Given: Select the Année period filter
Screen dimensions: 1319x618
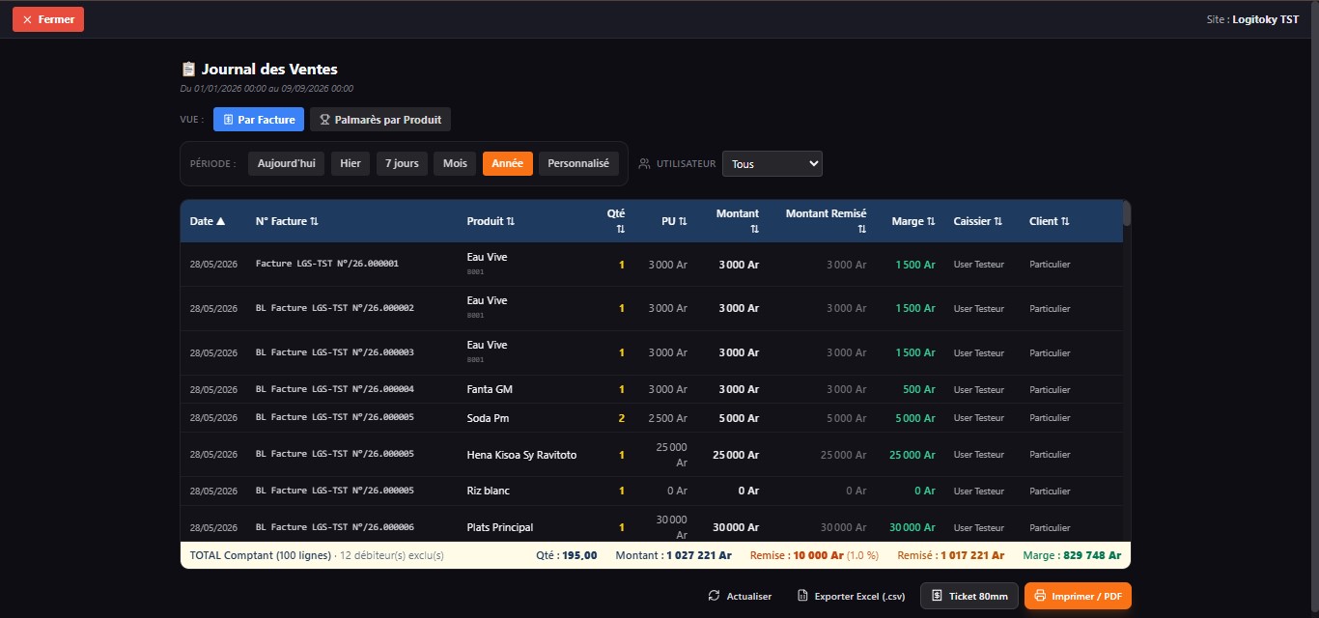Looking at the screenshot, I should point(508,164).
